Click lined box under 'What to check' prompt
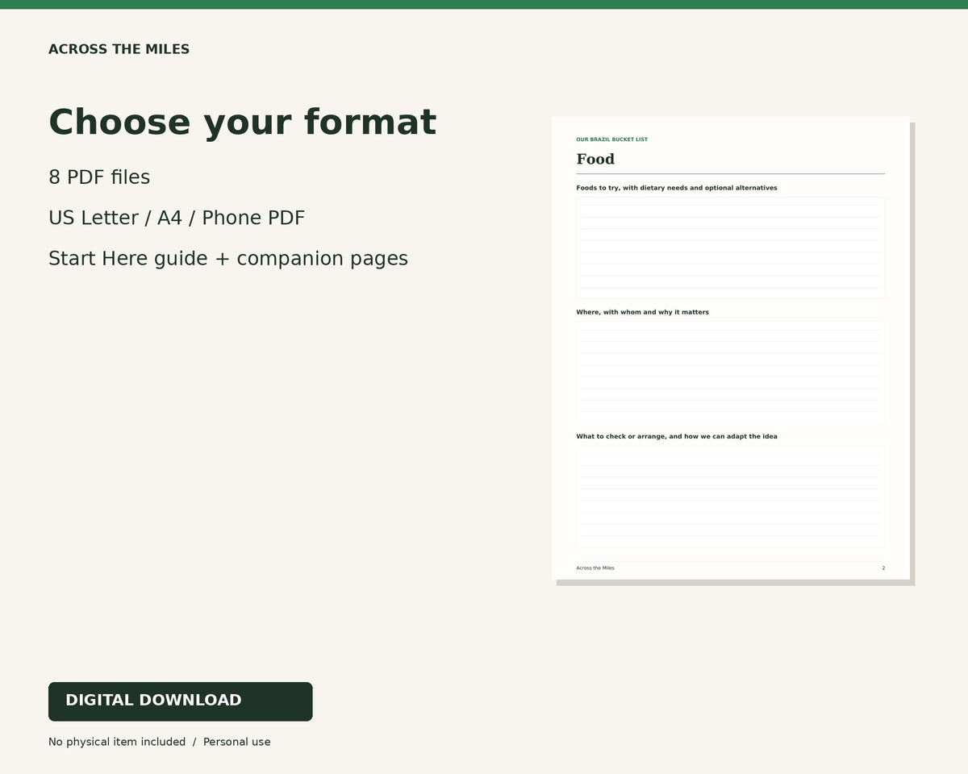968x774 pixels. pos(731,497)
